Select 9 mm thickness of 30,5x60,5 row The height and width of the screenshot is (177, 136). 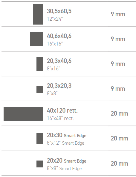(118, 14)
